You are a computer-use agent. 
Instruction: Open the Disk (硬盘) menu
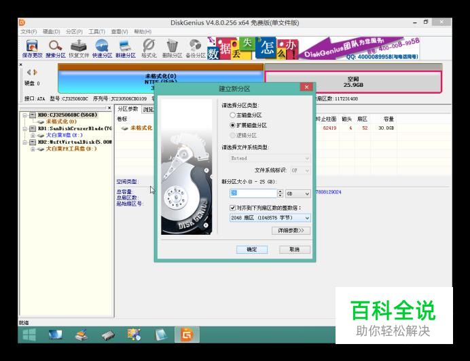tap(51, 32)
